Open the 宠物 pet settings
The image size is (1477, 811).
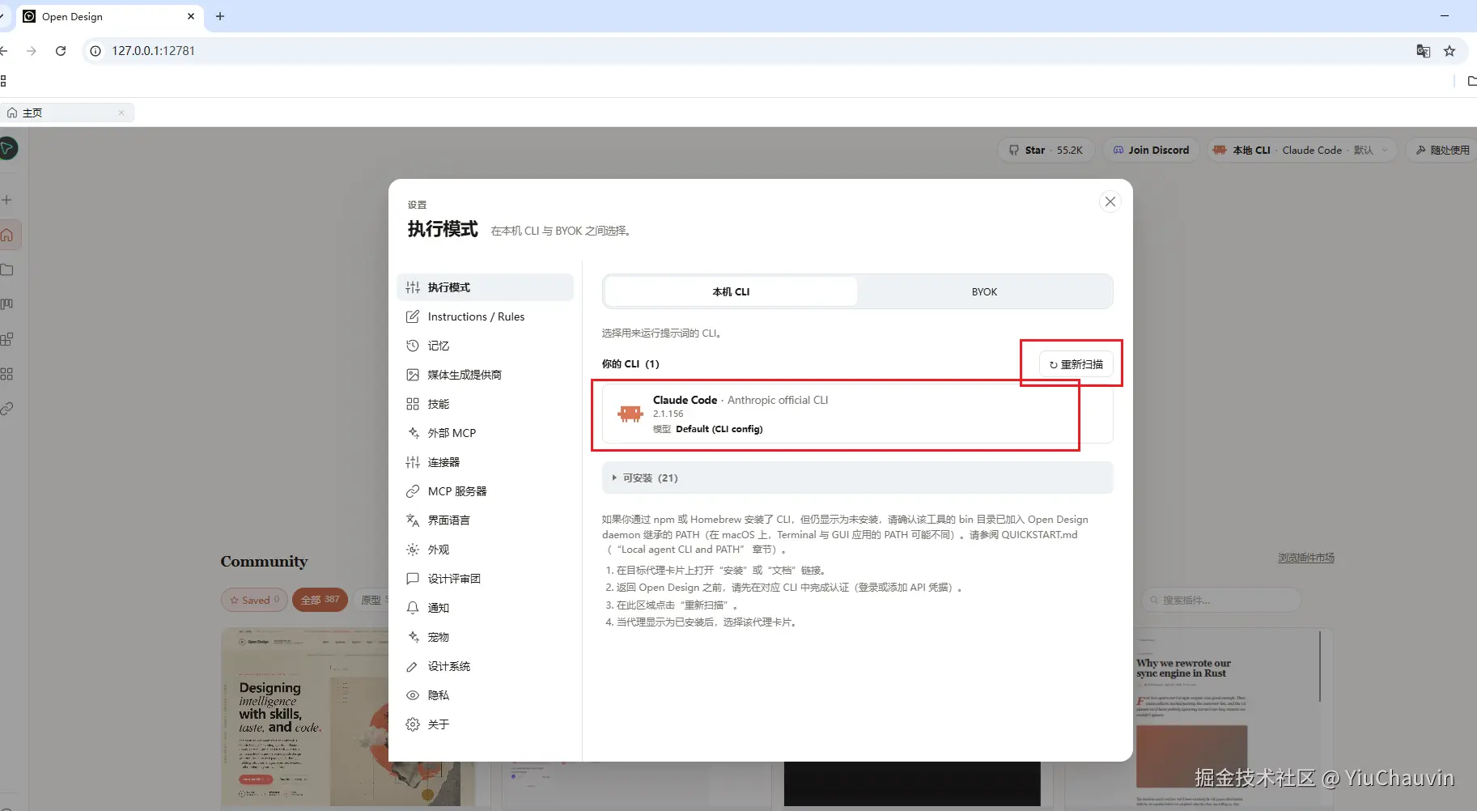pyautogui.click(x=485, y=637)
